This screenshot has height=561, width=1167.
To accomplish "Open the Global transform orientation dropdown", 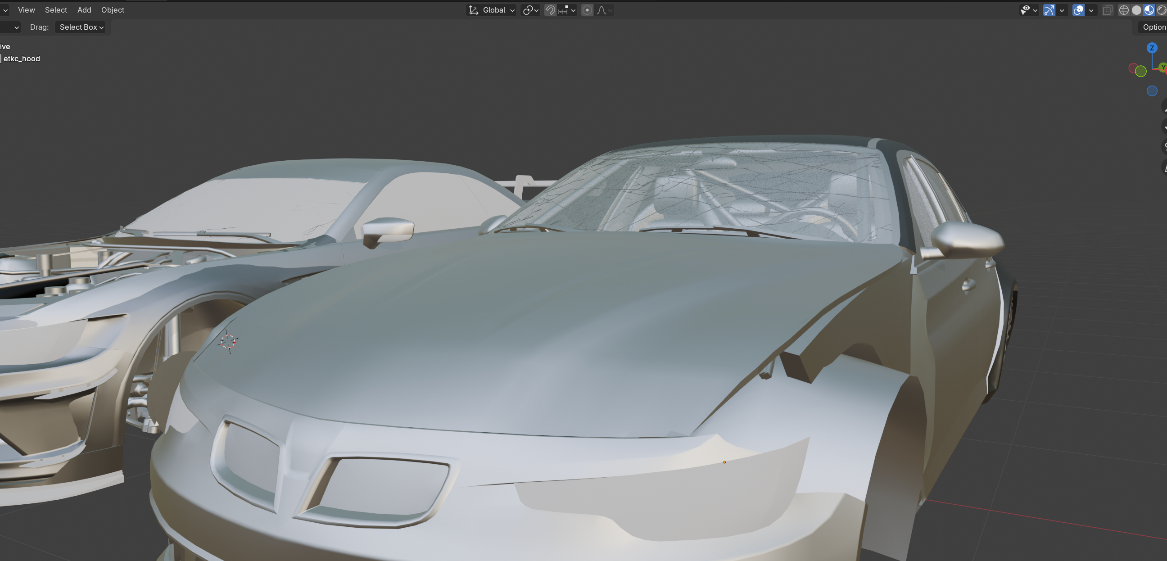I will pyautogui.click(x=492, y=10).
